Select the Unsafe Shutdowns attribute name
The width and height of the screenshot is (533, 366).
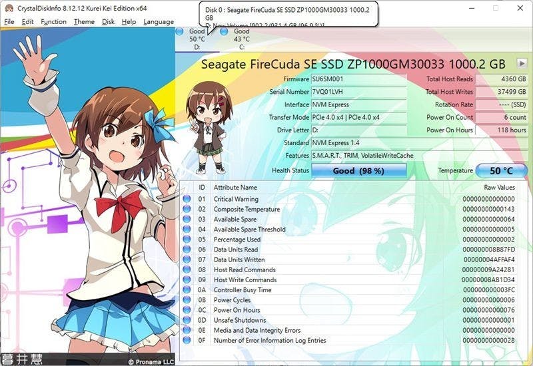point(240,320)
